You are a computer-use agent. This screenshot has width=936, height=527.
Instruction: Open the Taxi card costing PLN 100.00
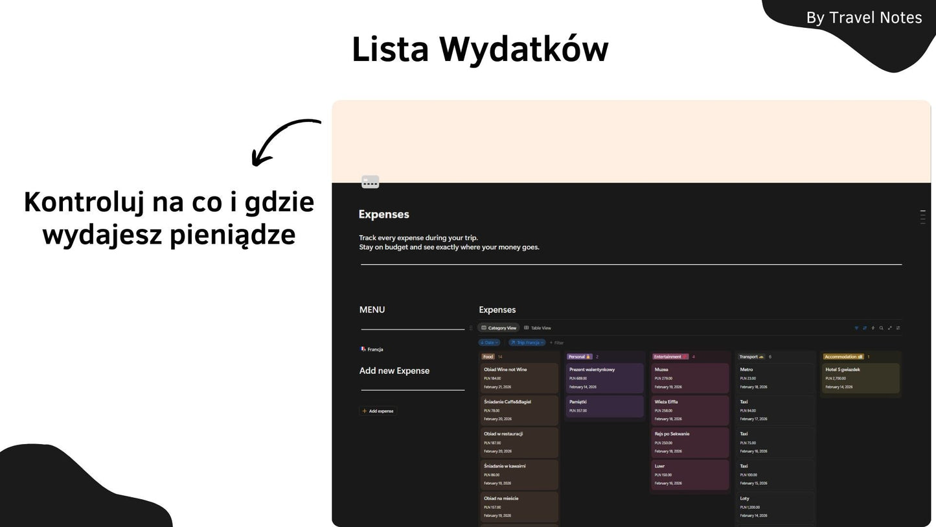(775, 474)
